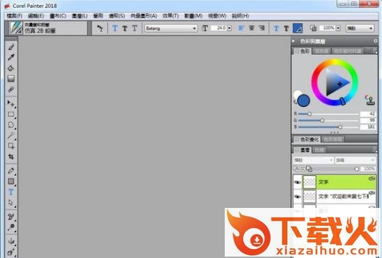Select the Crop tool
Screen dimensions: 382x258
[11, 156]
